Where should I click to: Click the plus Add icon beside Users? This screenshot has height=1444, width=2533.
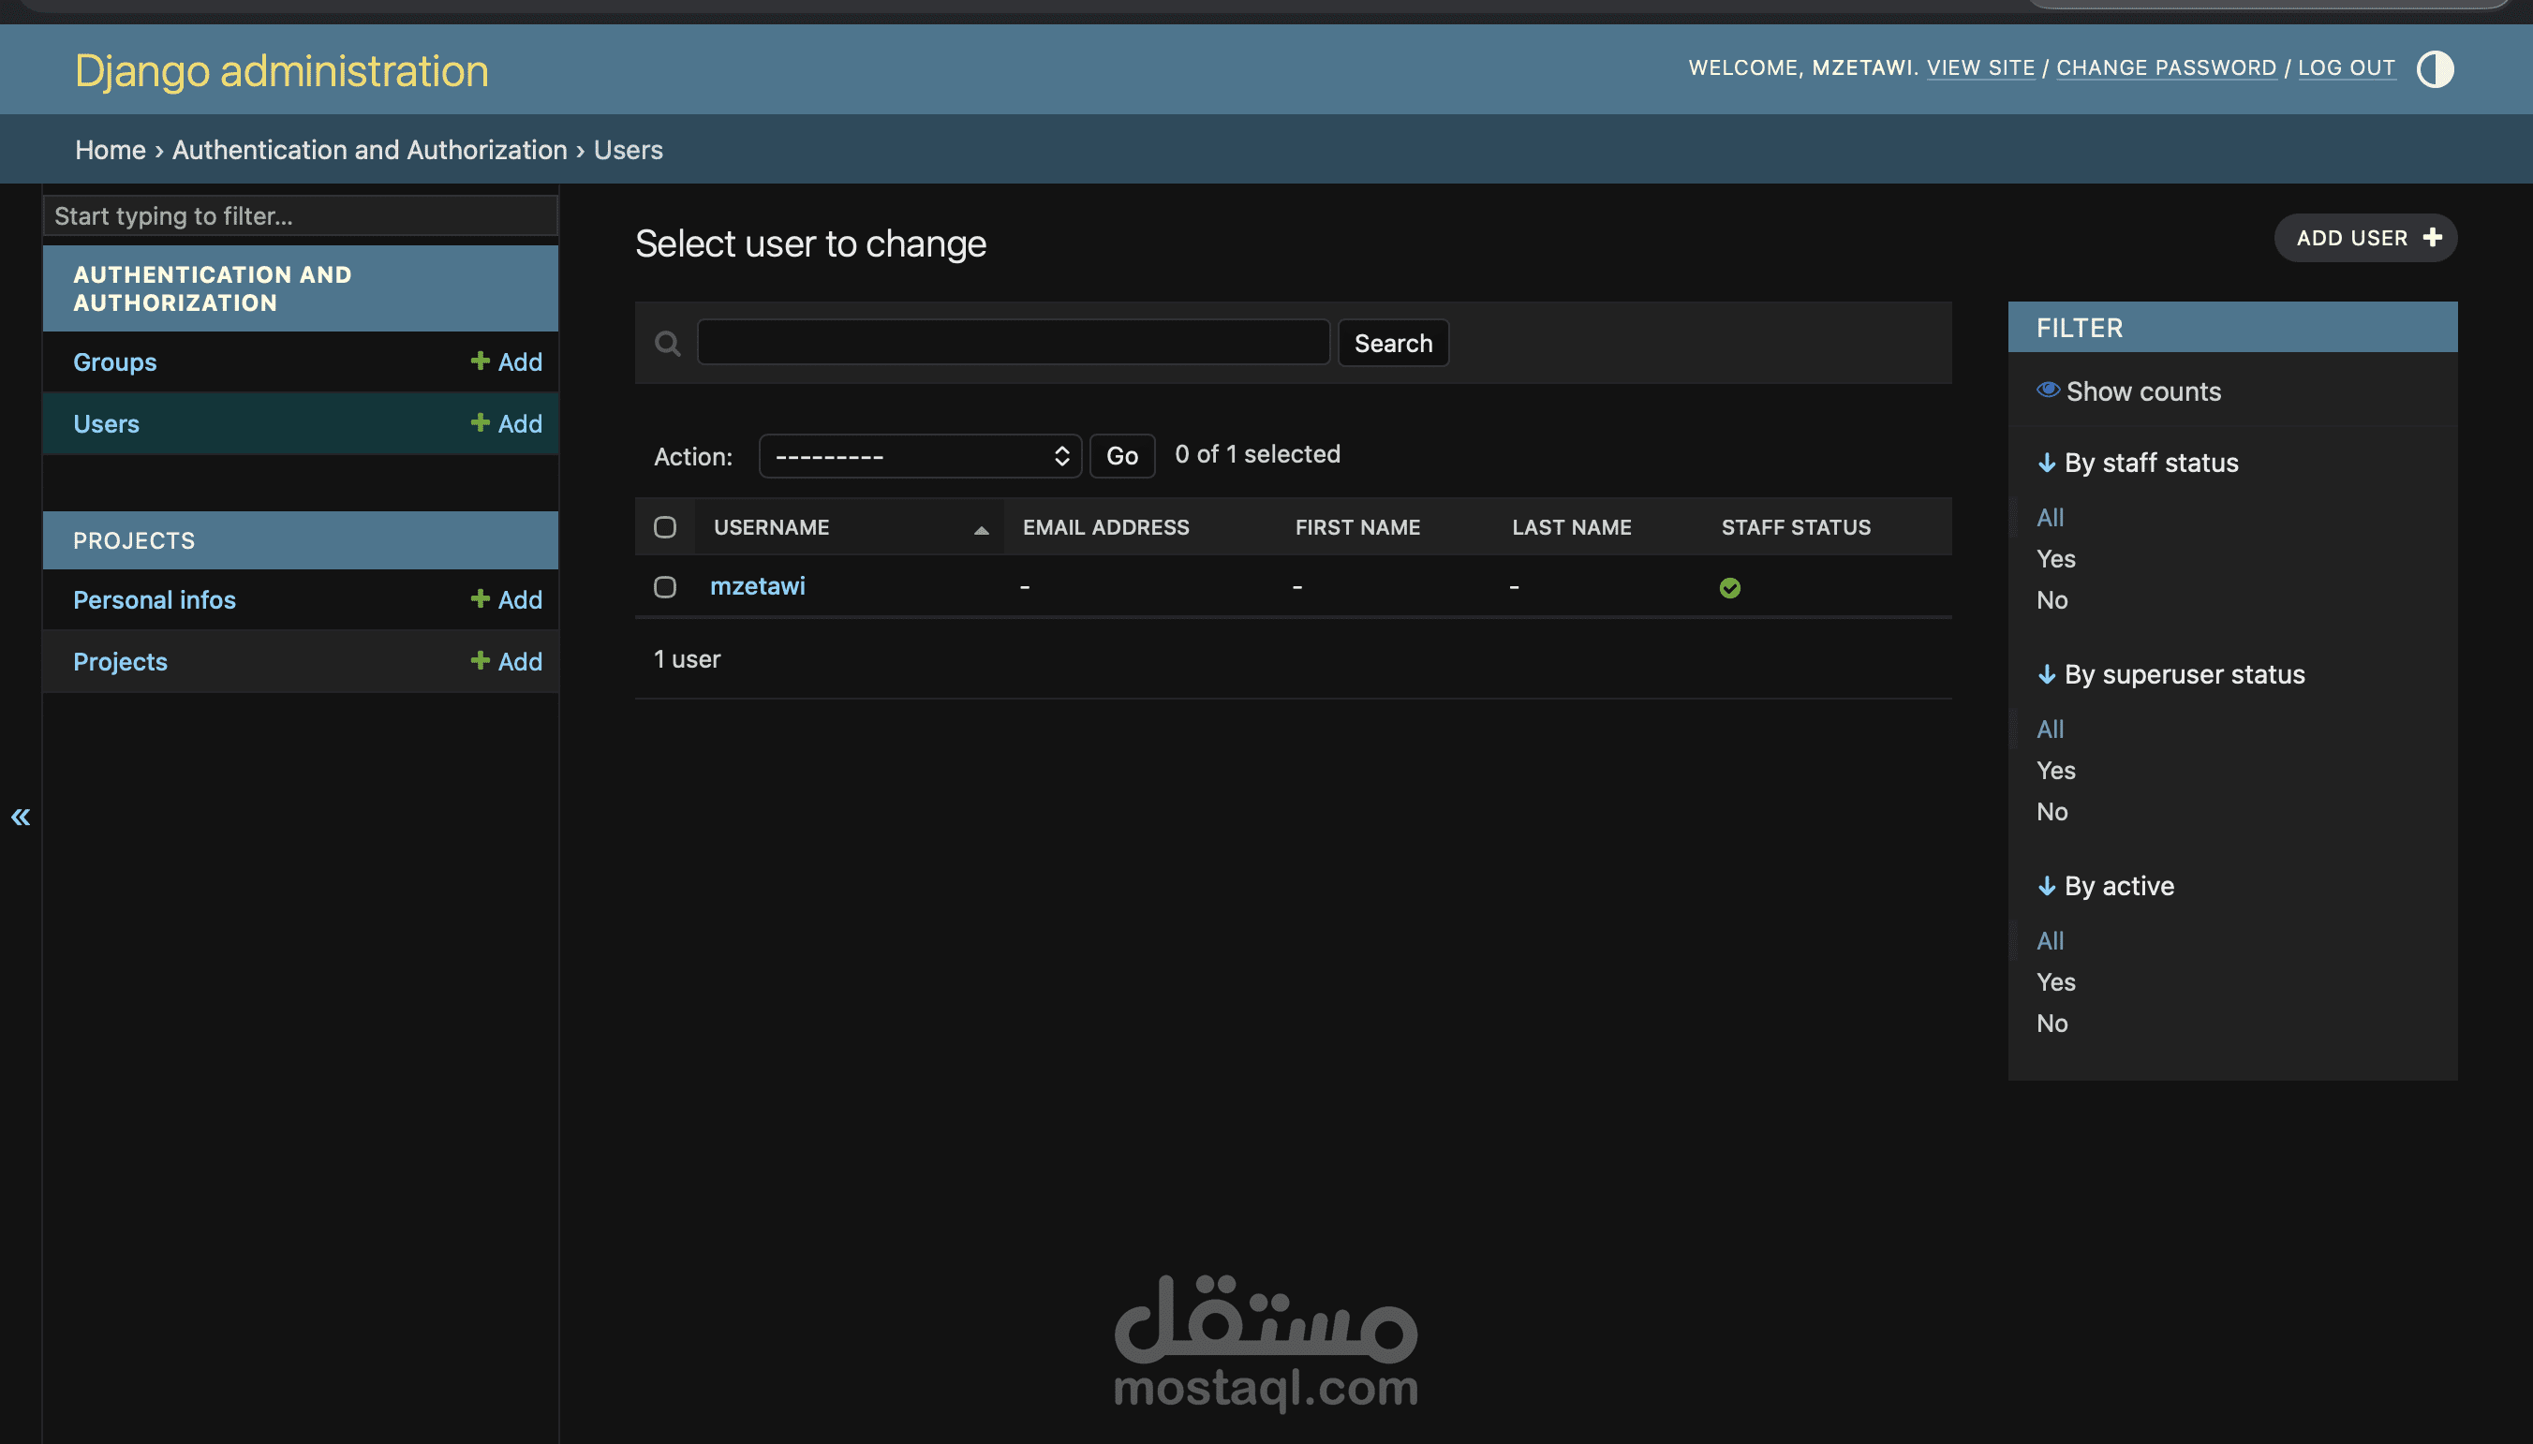coord(480,423)
